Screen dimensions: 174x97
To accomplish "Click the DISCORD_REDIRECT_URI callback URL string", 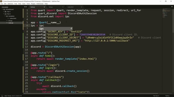I will (107, 41).
